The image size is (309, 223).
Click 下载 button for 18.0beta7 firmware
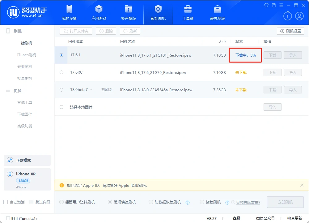[273, 90]
